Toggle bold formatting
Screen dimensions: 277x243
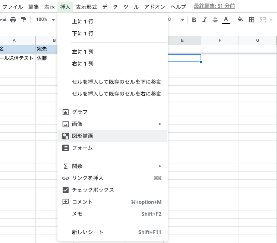click(194, 20)
